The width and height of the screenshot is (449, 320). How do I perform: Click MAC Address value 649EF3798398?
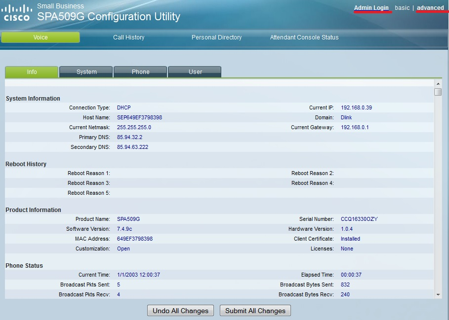click(134, 239)
